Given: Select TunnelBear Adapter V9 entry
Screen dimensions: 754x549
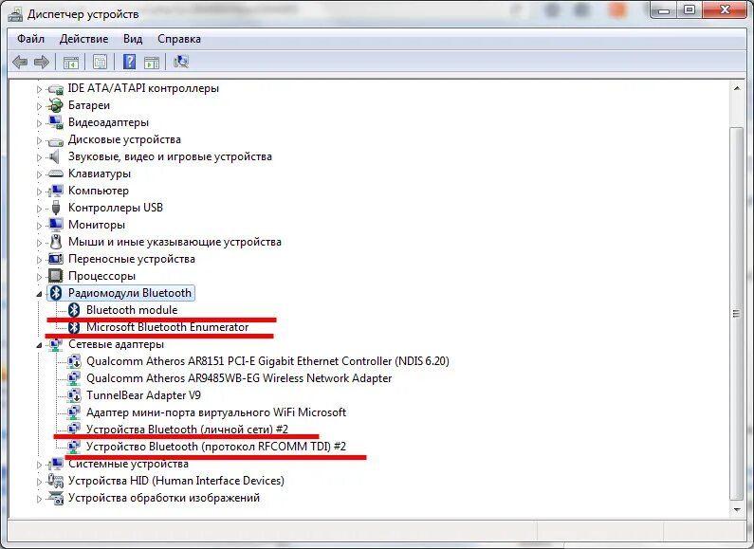Looking at the screenshot, I should click(143, 395).
